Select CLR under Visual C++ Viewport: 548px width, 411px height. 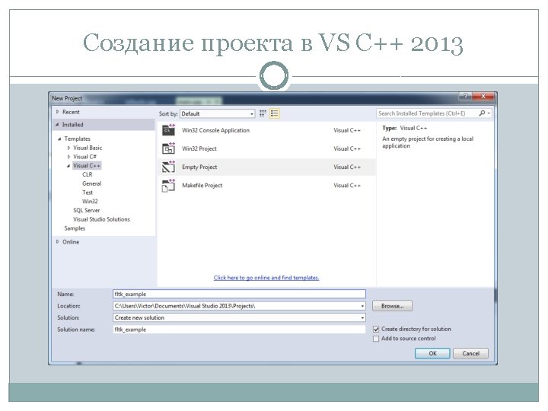coord(88,174)
